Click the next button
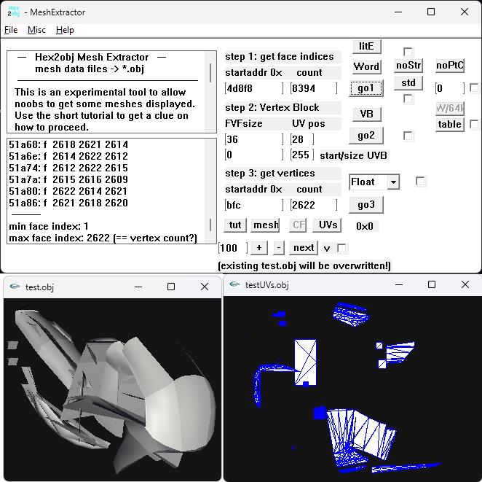Viewport: 482px width, 482px height. point(304,248)
